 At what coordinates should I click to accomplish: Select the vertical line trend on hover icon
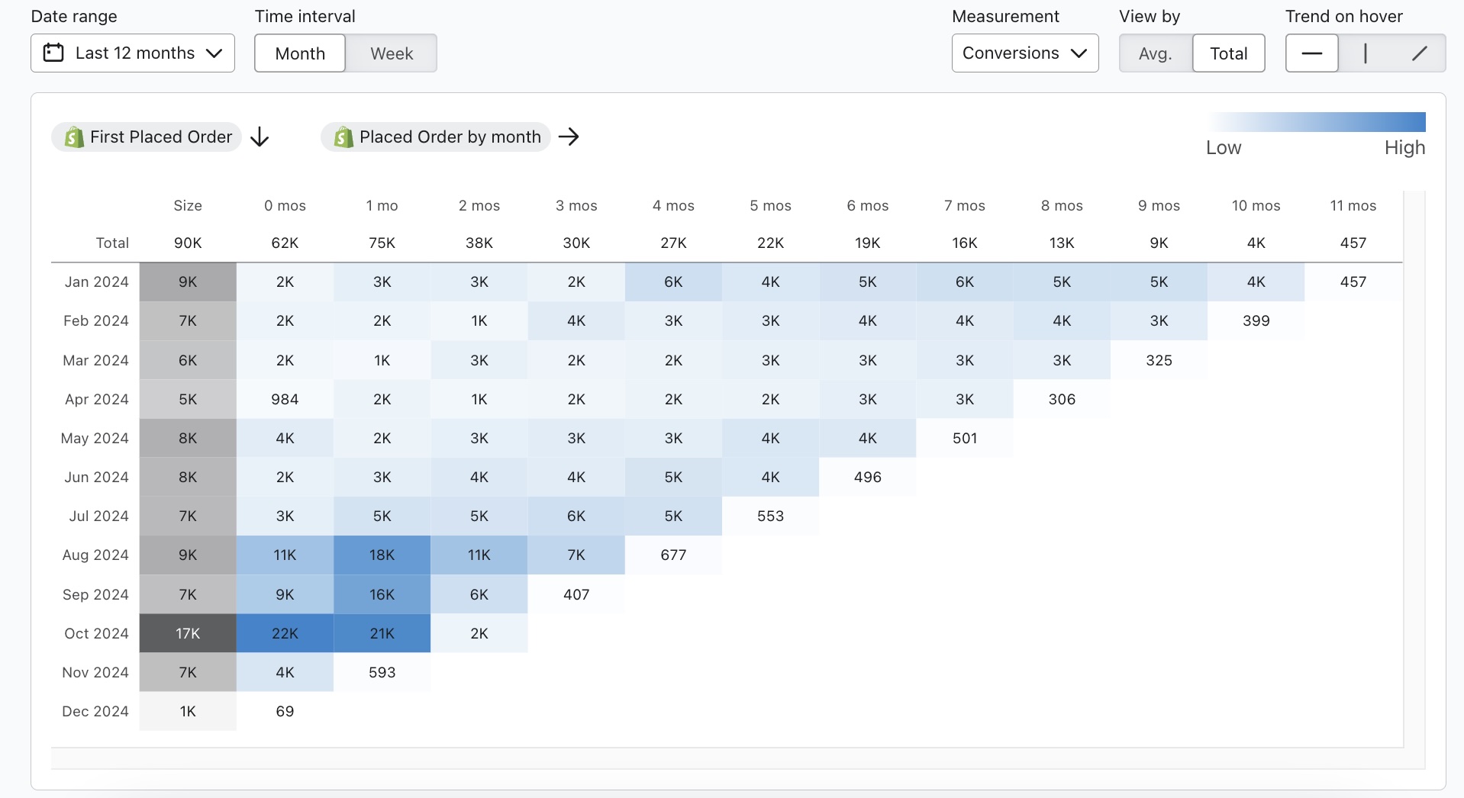pos(1365,53)
